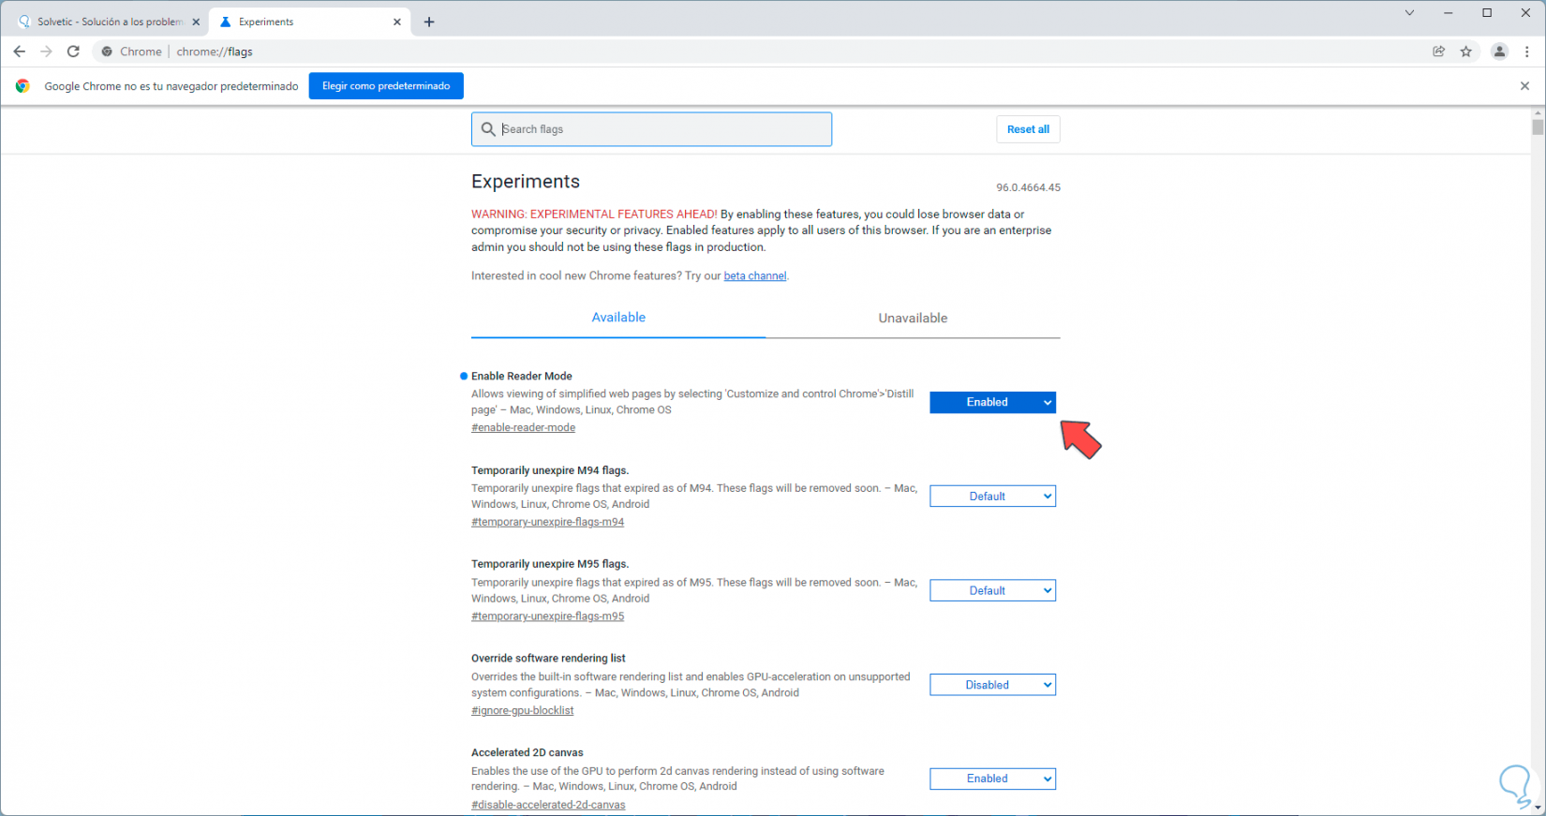Expand Temporarily unexpire M94 flags dropdown
This screenshot has width=1546, height=816.
992,497
